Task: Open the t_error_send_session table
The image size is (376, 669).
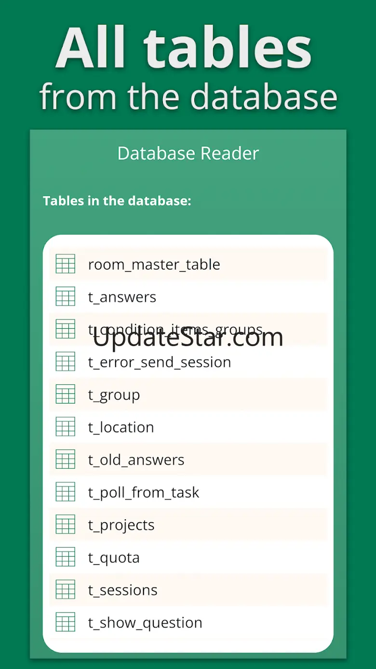Action: pos(188,362)
